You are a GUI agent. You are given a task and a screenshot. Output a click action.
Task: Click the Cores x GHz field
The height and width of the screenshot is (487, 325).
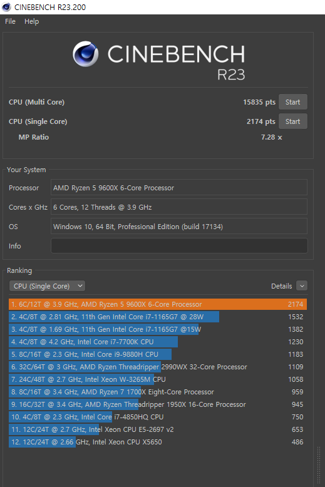tap(179, 207)
